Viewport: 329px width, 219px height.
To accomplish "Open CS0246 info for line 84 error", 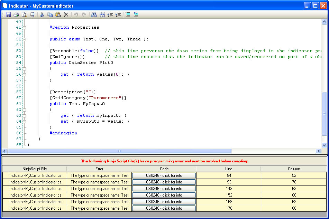I will (x=164, y=175).
